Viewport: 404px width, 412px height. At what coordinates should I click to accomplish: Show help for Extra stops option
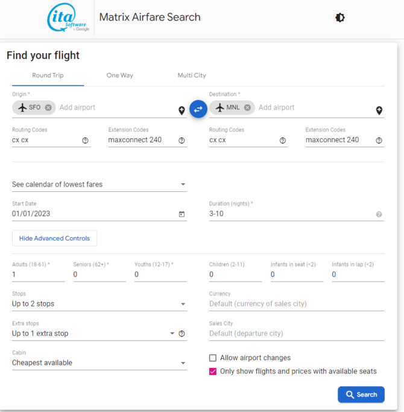[x=181, y=334]
